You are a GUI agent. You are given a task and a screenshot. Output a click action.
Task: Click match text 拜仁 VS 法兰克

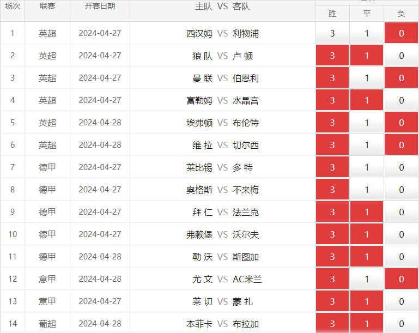225,212
